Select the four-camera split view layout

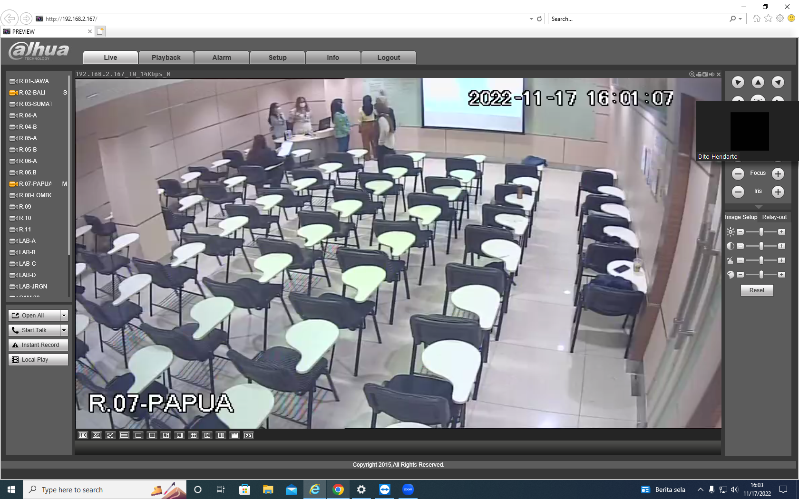(x=152, y=435)
